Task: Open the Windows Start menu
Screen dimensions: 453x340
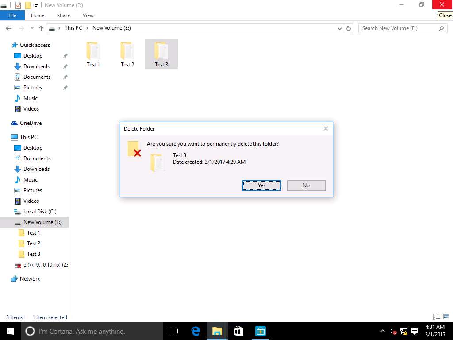Action: [11, 331]
